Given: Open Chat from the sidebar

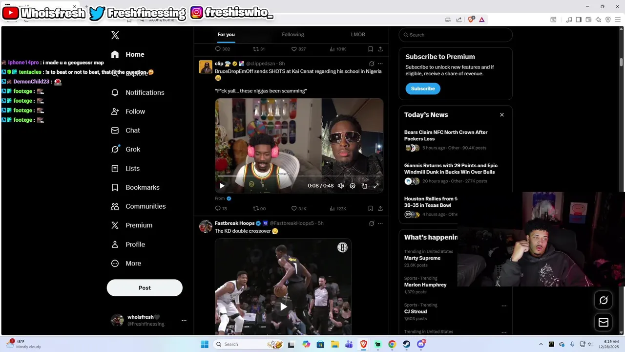Looking at the screenshot, I should pyautogui.click(x=125, y=131).
